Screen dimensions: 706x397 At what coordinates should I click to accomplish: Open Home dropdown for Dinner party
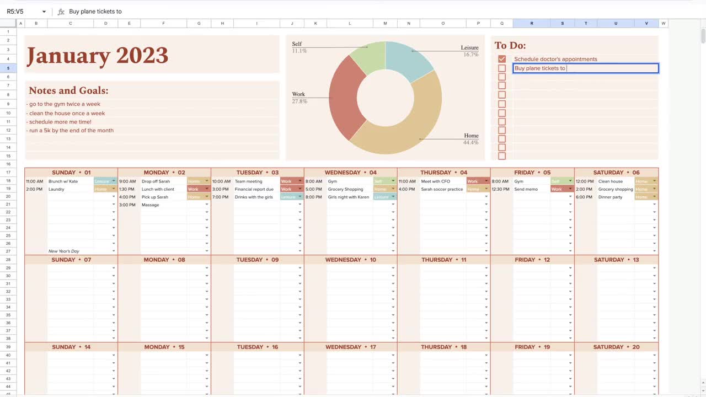[x=655, y=197]
